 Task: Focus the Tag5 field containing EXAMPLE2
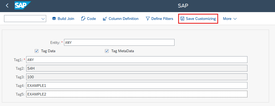tap(137, 94)
